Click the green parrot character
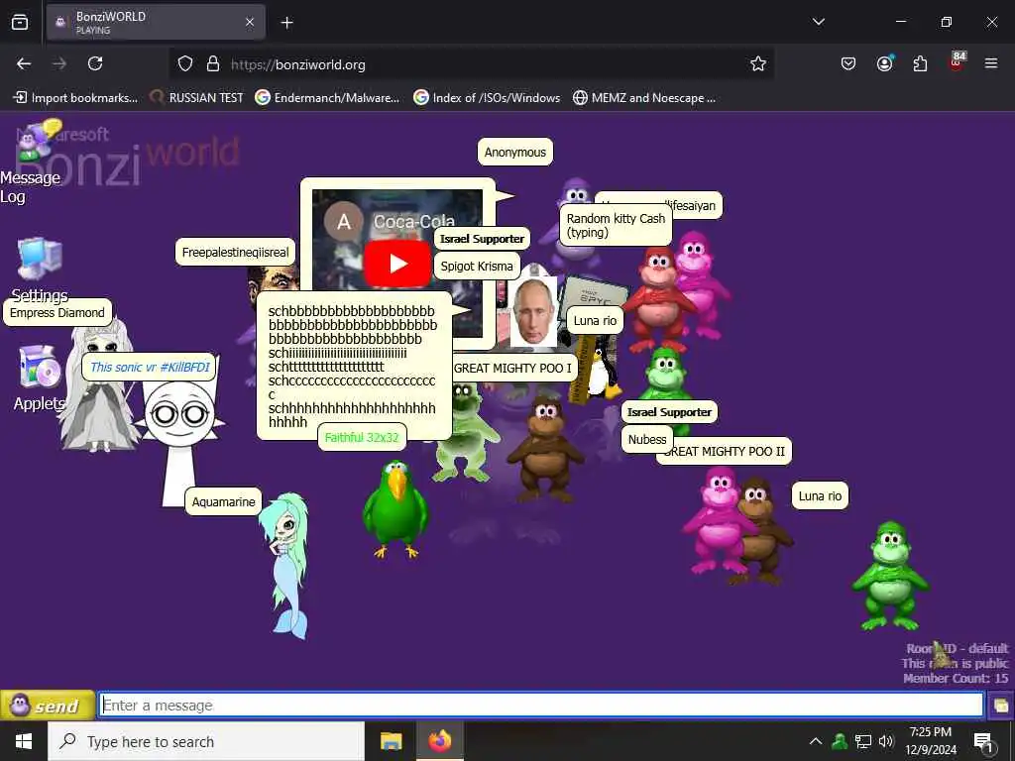This screenshot has height=761, width=1015. [395, 508]
